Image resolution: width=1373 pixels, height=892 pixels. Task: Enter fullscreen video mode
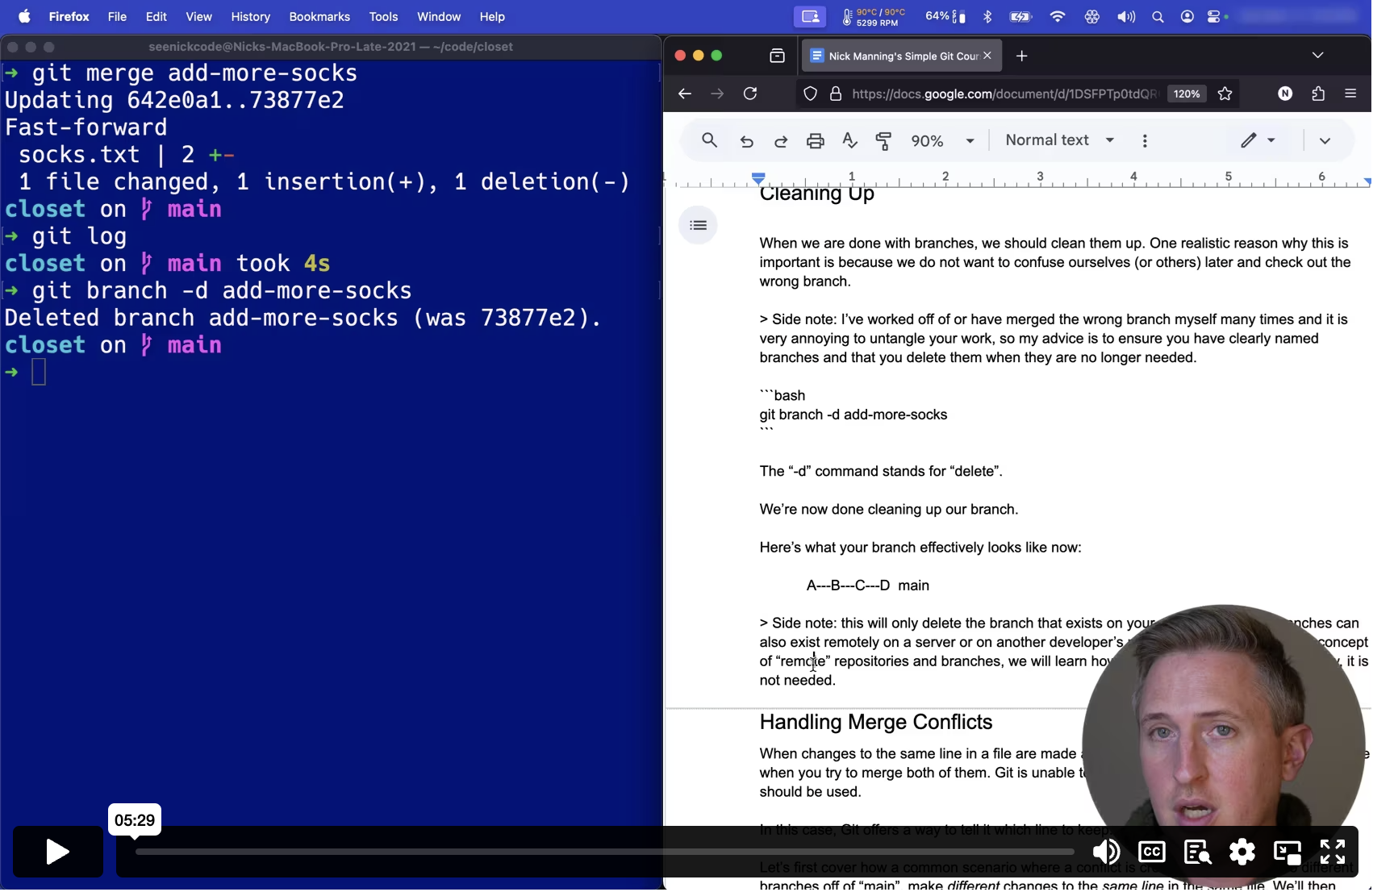coord(1333,852)
